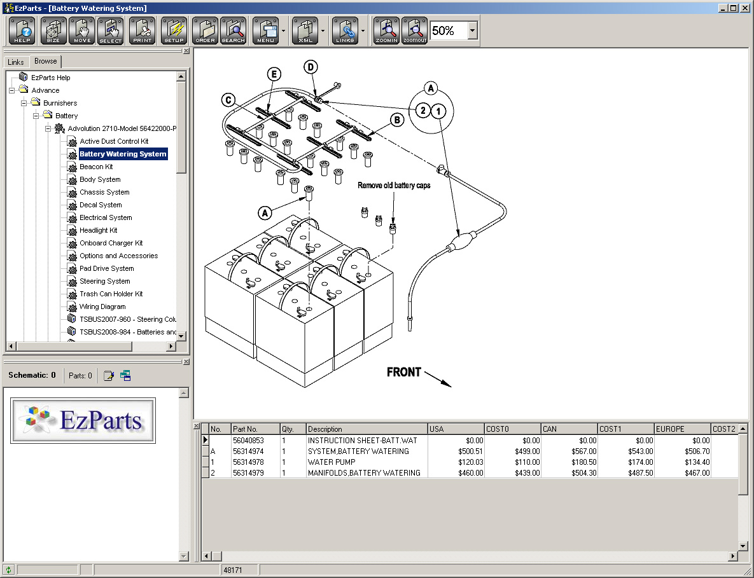The height and width of the screenshot is (578, 754).
Task: Click the XML toolbar icon
Action: (305, 31)
